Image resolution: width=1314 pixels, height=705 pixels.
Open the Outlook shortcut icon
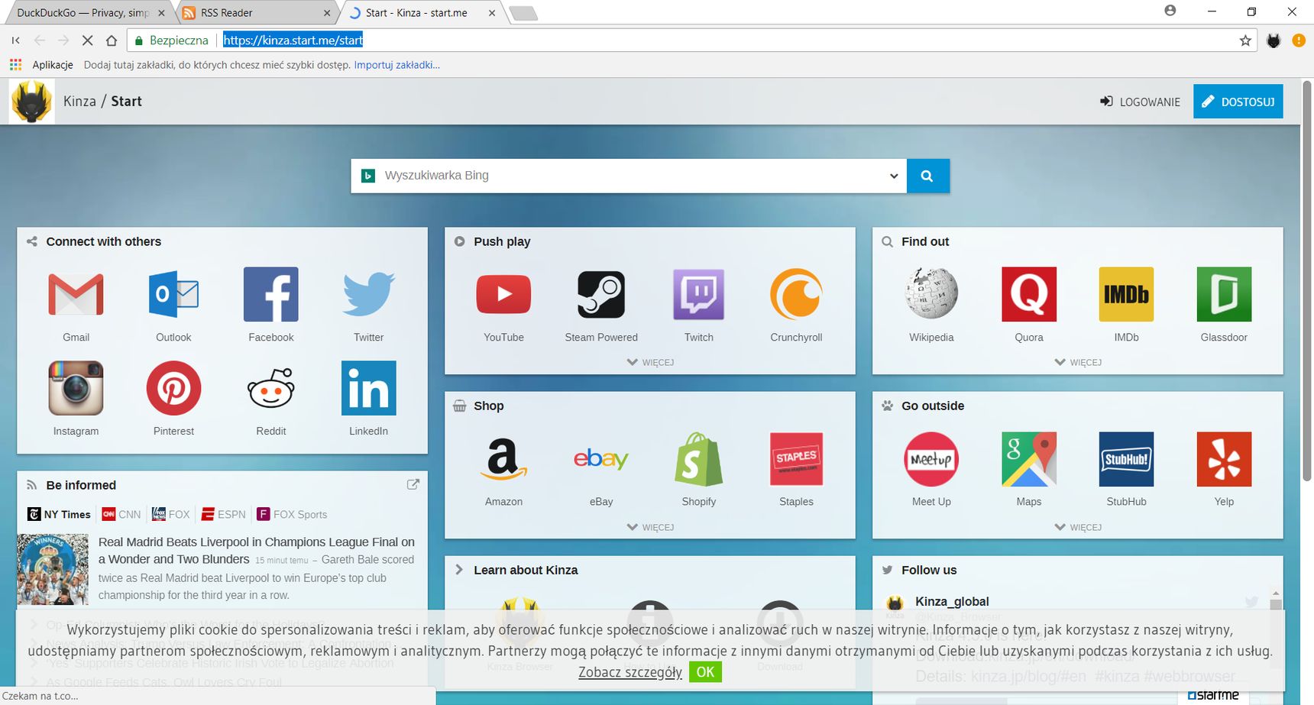pos(173,294)
